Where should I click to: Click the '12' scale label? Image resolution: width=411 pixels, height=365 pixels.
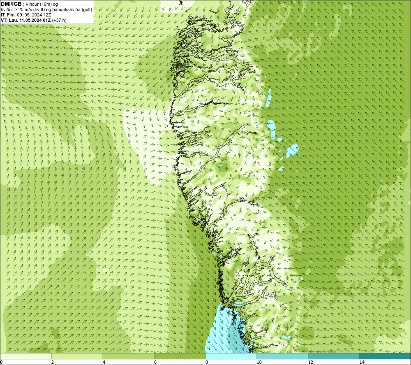(310, 363)
